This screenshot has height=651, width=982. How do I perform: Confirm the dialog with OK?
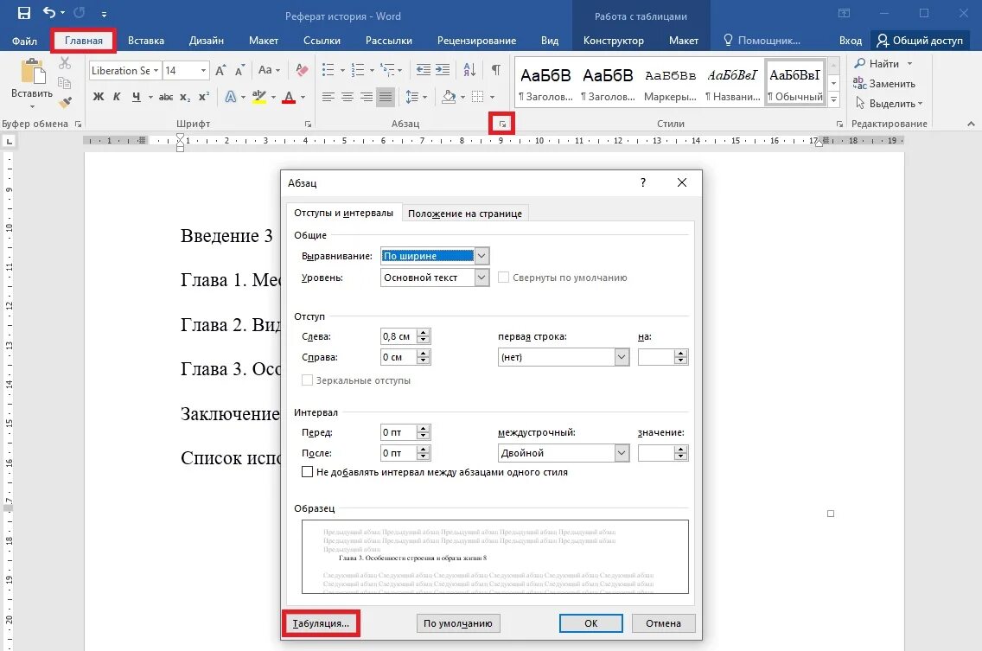pos(590,623)
